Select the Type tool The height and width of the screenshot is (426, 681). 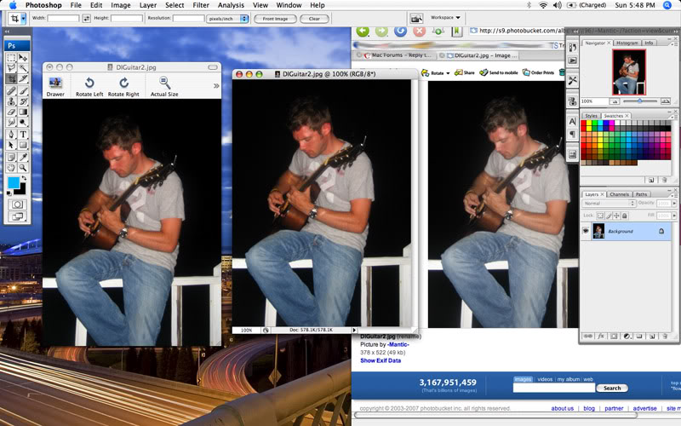[23, 135]
